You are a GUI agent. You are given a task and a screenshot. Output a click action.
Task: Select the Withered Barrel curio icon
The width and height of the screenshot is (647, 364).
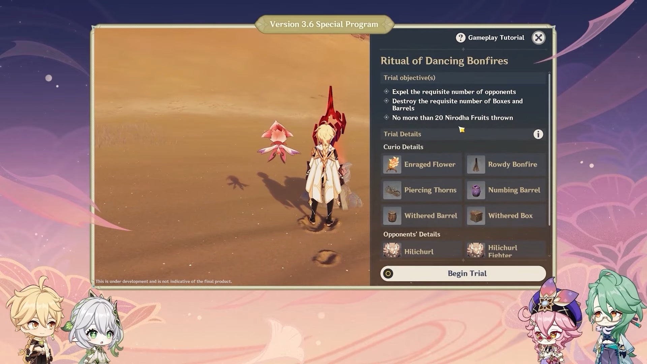(x=392, y=216)
